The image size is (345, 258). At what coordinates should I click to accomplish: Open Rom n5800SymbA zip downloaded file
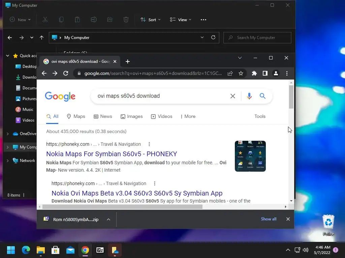(x=71, y=219)
